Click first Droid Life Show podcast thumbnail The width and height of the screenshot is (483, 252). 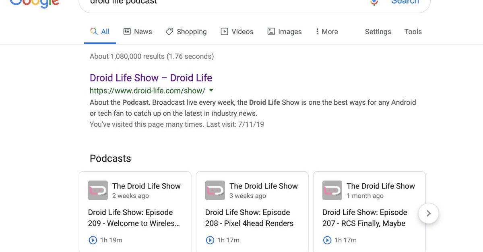(x=98, y=190)
